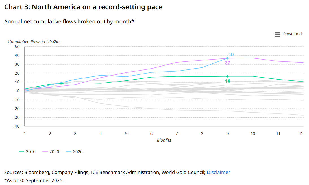Toggle the 2025 series legend label
This screenshot has height=185, width=309.
click(x=78, y=152)
